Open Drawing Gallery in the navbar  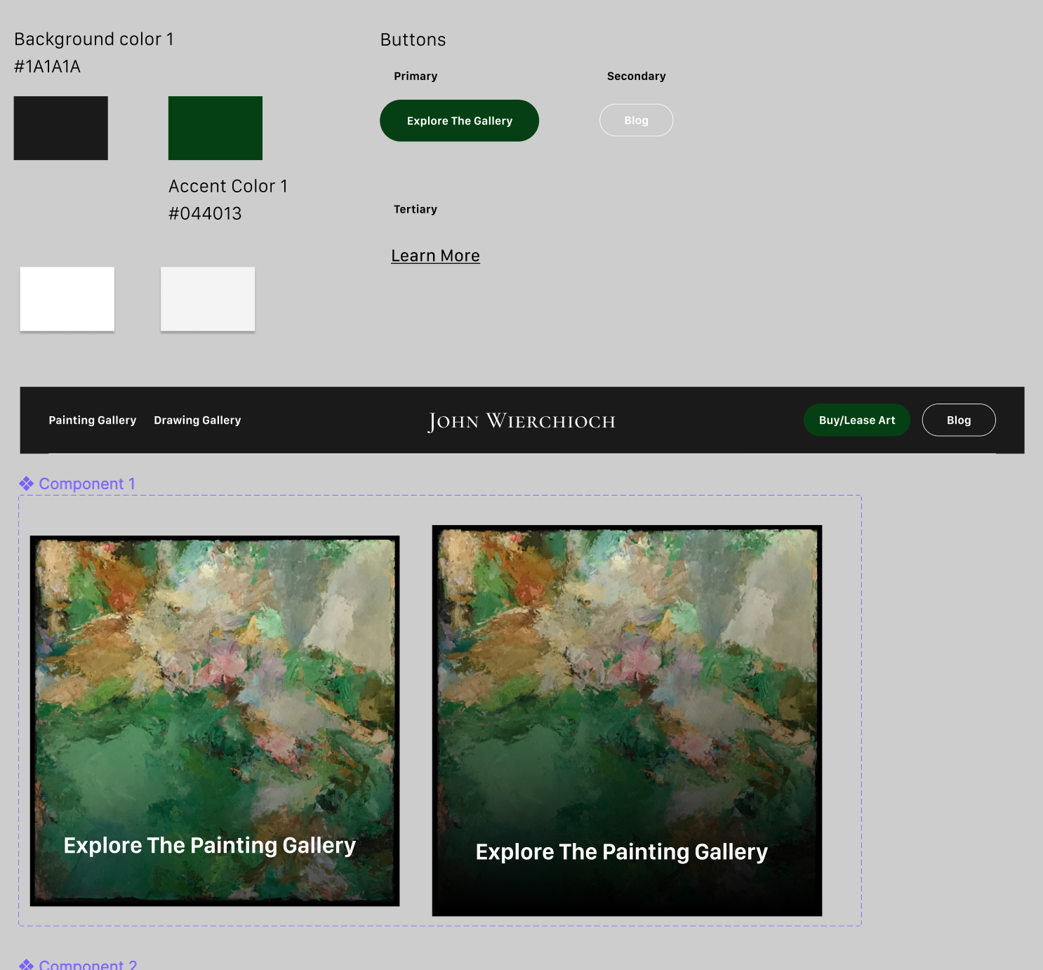click(197, 420)
